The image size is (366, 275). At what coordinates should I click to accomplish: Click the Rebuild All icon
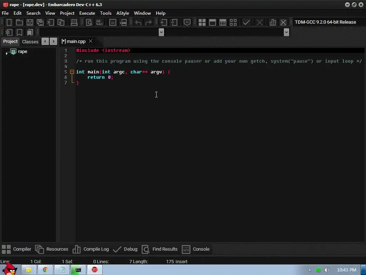click(233, 23)
